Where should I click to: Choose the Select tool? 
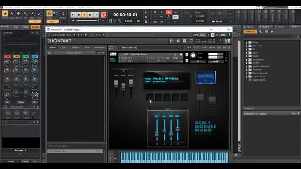coord(12,14)
